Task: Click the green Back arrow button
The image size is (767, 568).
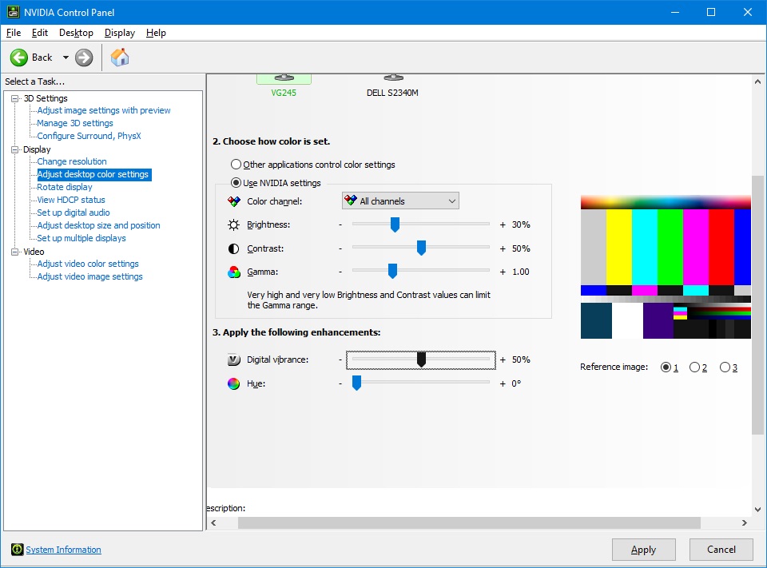Action: [18, 57]
